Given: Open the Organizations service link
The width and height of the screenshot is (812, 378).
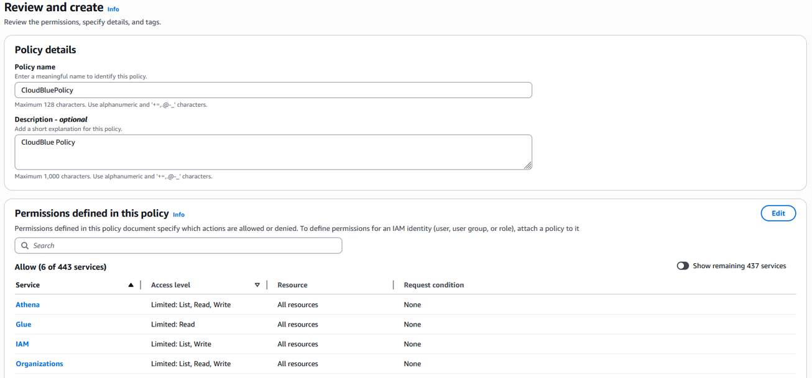Looking at the screenshot, I should tap(39, 364).
